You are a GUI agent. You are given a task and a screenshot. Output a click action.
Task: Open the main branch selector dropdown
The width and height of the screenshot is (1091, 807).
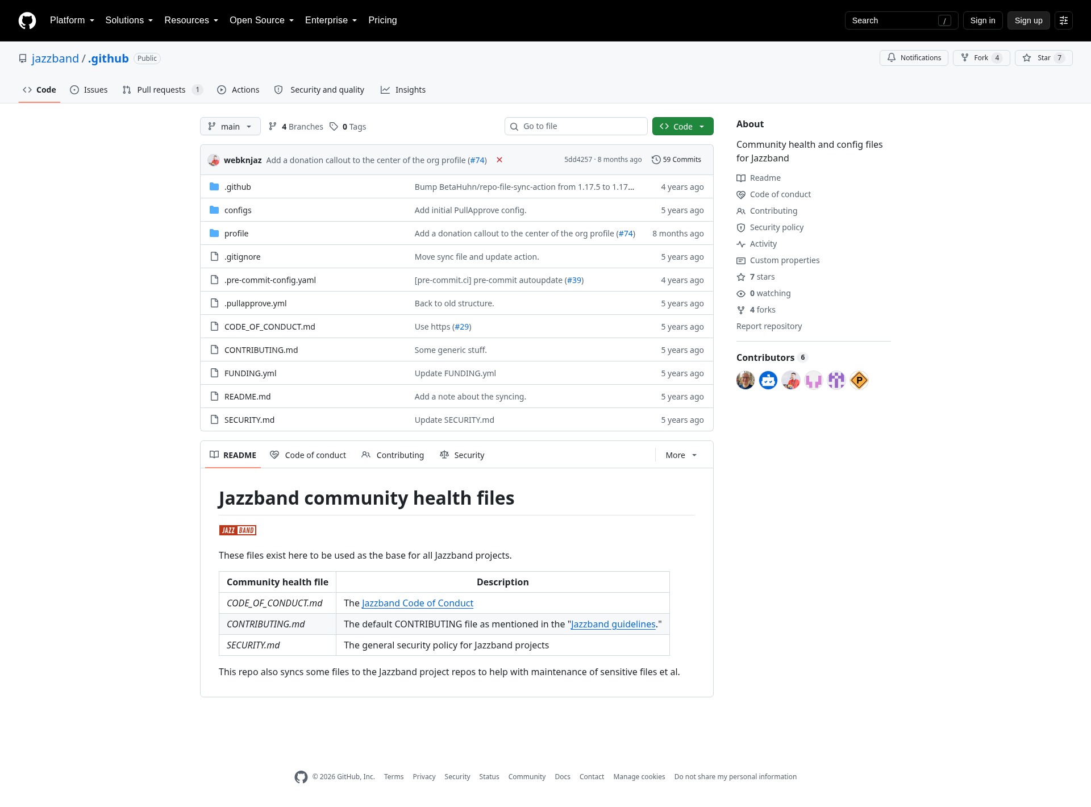(230, 126)
